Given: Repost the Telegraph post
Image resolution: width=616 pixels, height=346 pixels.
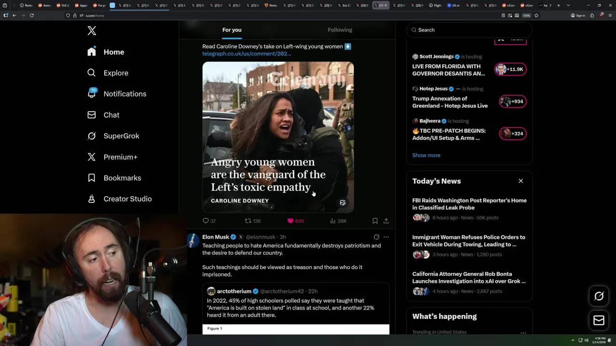Looking at the screenshot, I should (x=253, y=221).
